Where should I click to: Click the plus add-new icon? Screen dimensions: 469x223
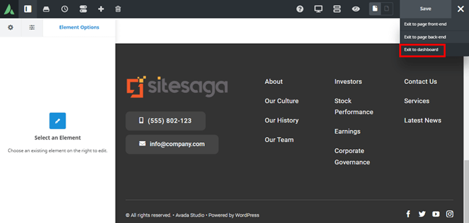coord(101,9)
